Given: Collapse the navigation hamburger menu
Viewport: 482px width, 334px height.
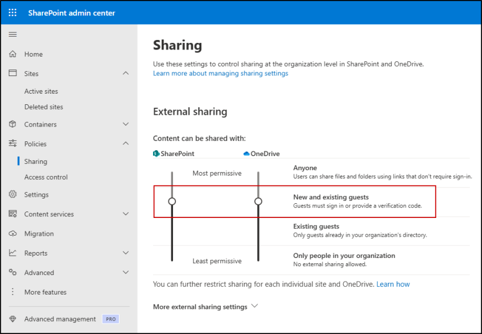Looking at the screenshot, I should point(12,34).
